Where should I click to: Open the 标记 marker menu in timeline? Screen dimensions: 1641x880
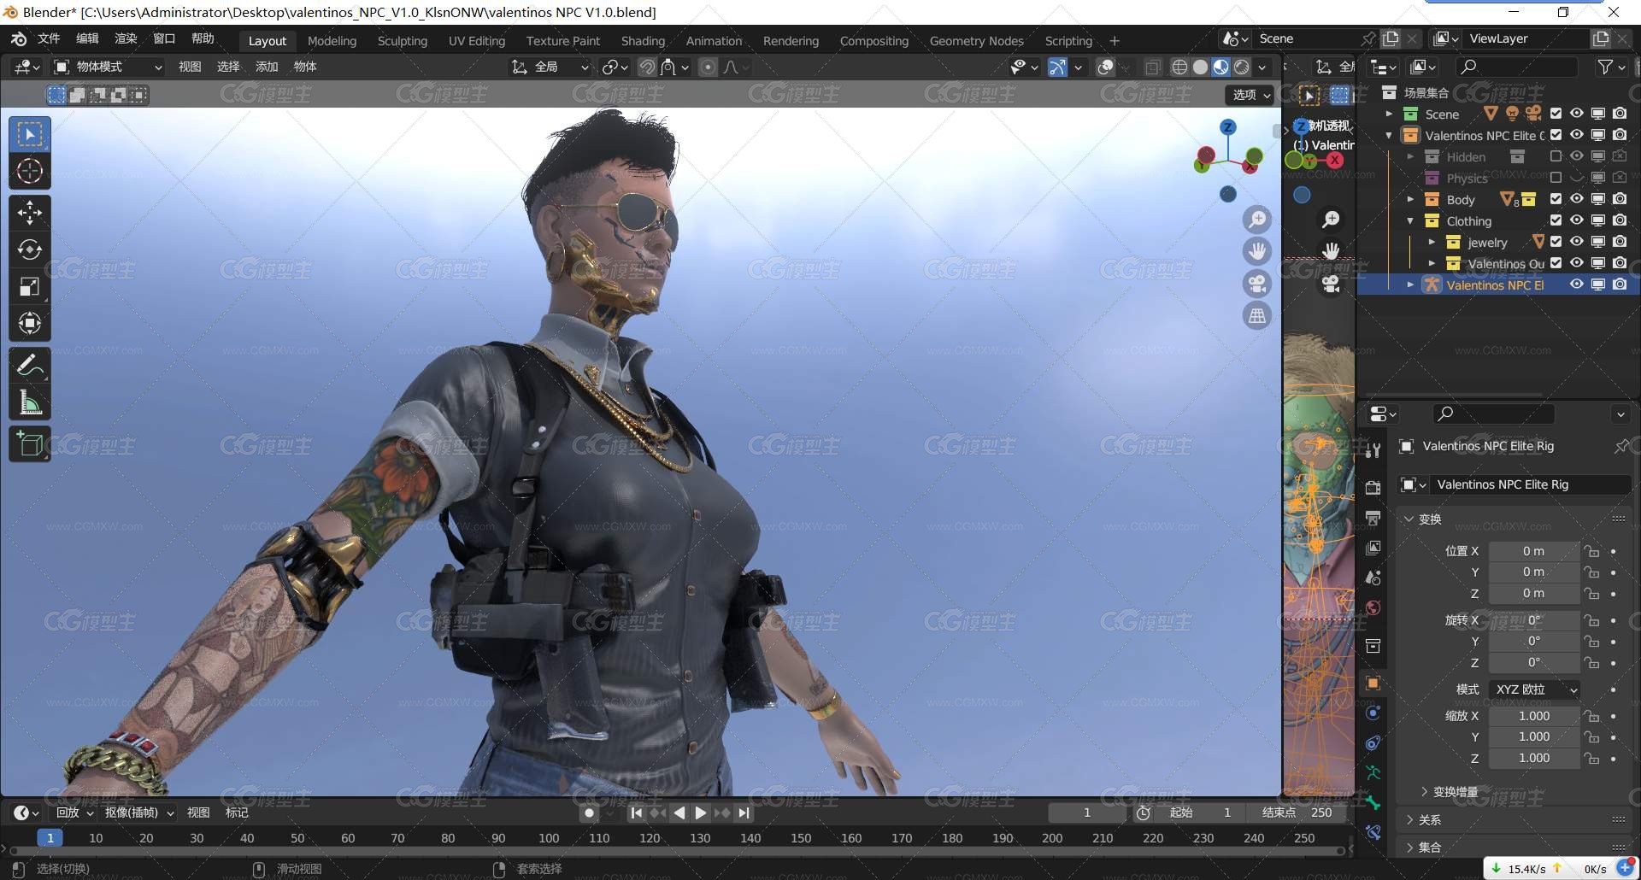[x=237, y=813]
